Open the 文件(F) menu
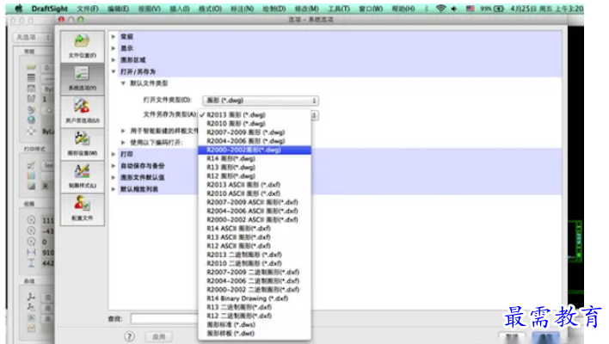 pyautogui.click(x=88, y=9)
